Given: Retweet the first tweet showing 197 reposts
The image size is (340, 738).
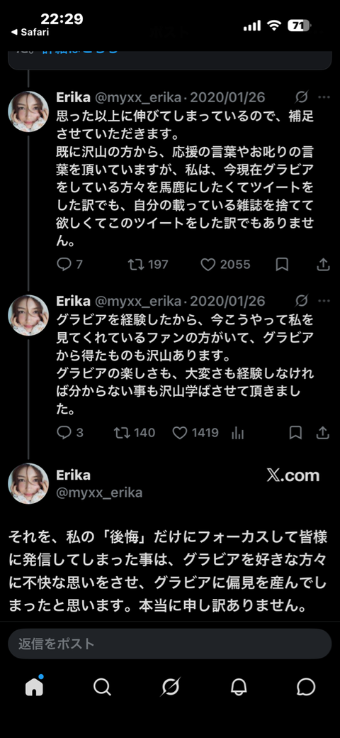Looking at the screenshot, I should coord(135,265).
